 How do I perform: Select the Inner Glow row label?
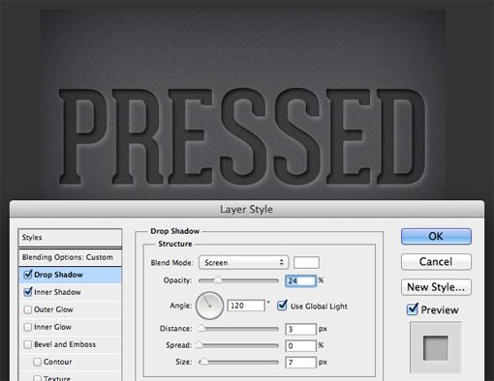click(x=52, y=327)
